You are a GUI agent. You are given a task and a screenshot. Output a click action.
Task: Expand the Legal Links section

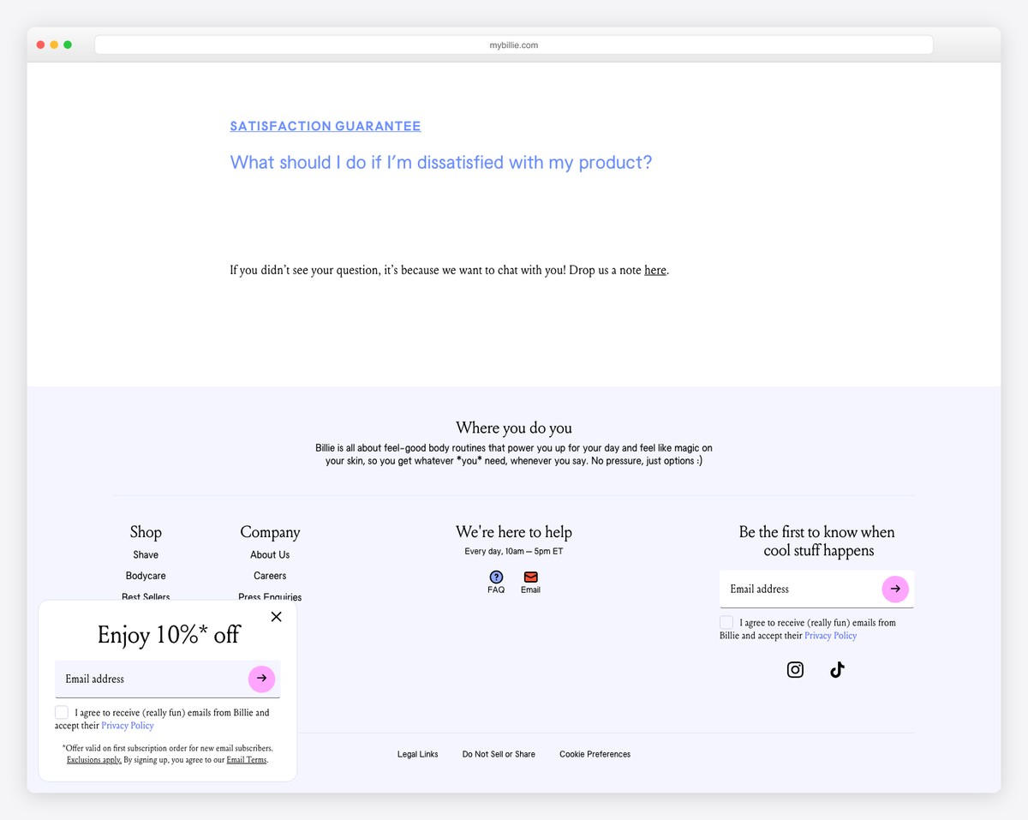coord(417,754)
